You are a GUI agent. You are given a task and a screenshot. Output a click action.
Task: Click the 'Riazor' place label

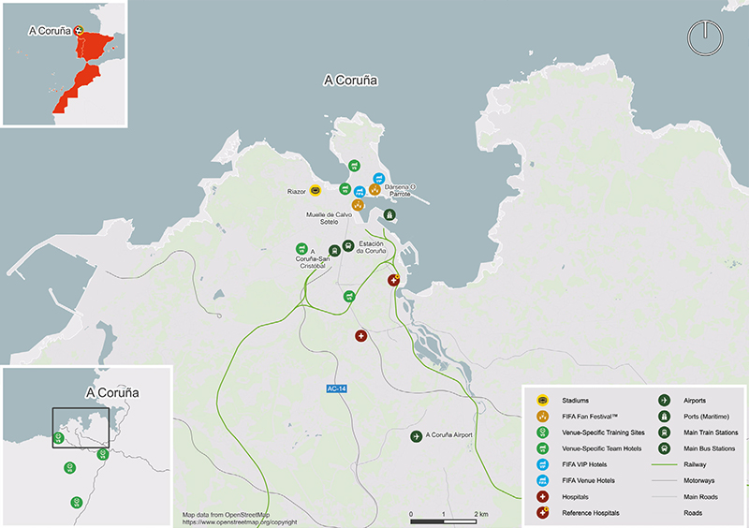296,192
